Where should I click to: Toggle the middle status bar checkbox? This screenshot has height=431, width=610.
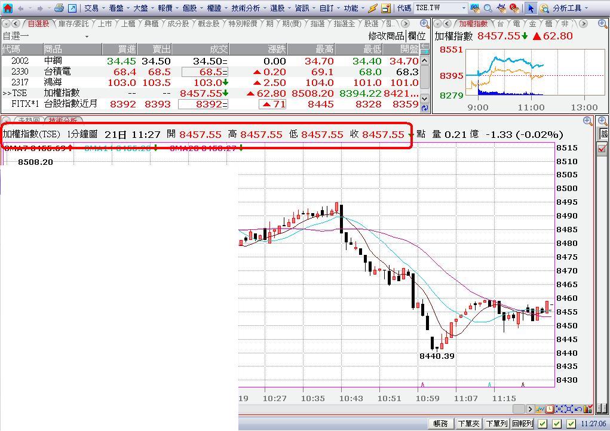pyautogui.click(x=557, y=424)
